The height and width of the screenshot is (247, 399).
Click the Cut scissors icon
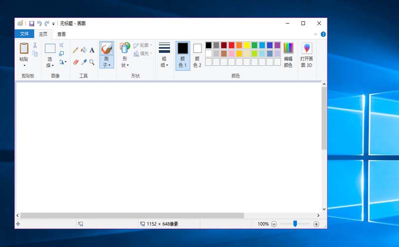point(35,45)
